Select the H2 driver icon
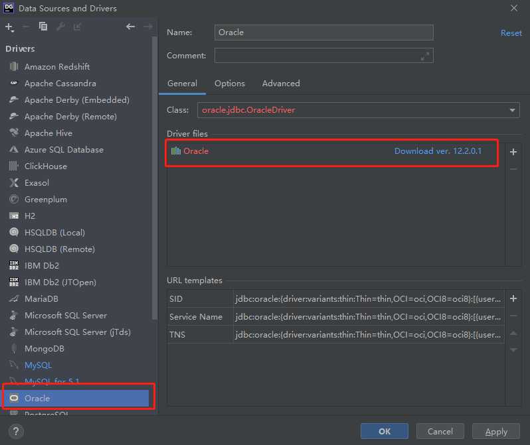Image resolution: width=530 pixels, height=445 pixels. 14,216
